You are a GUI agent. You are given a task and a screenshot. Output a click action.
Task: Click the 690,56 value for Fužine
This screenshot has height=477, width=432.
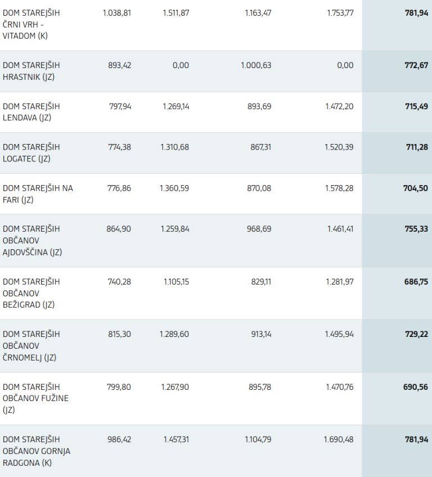tap(416, 386)
